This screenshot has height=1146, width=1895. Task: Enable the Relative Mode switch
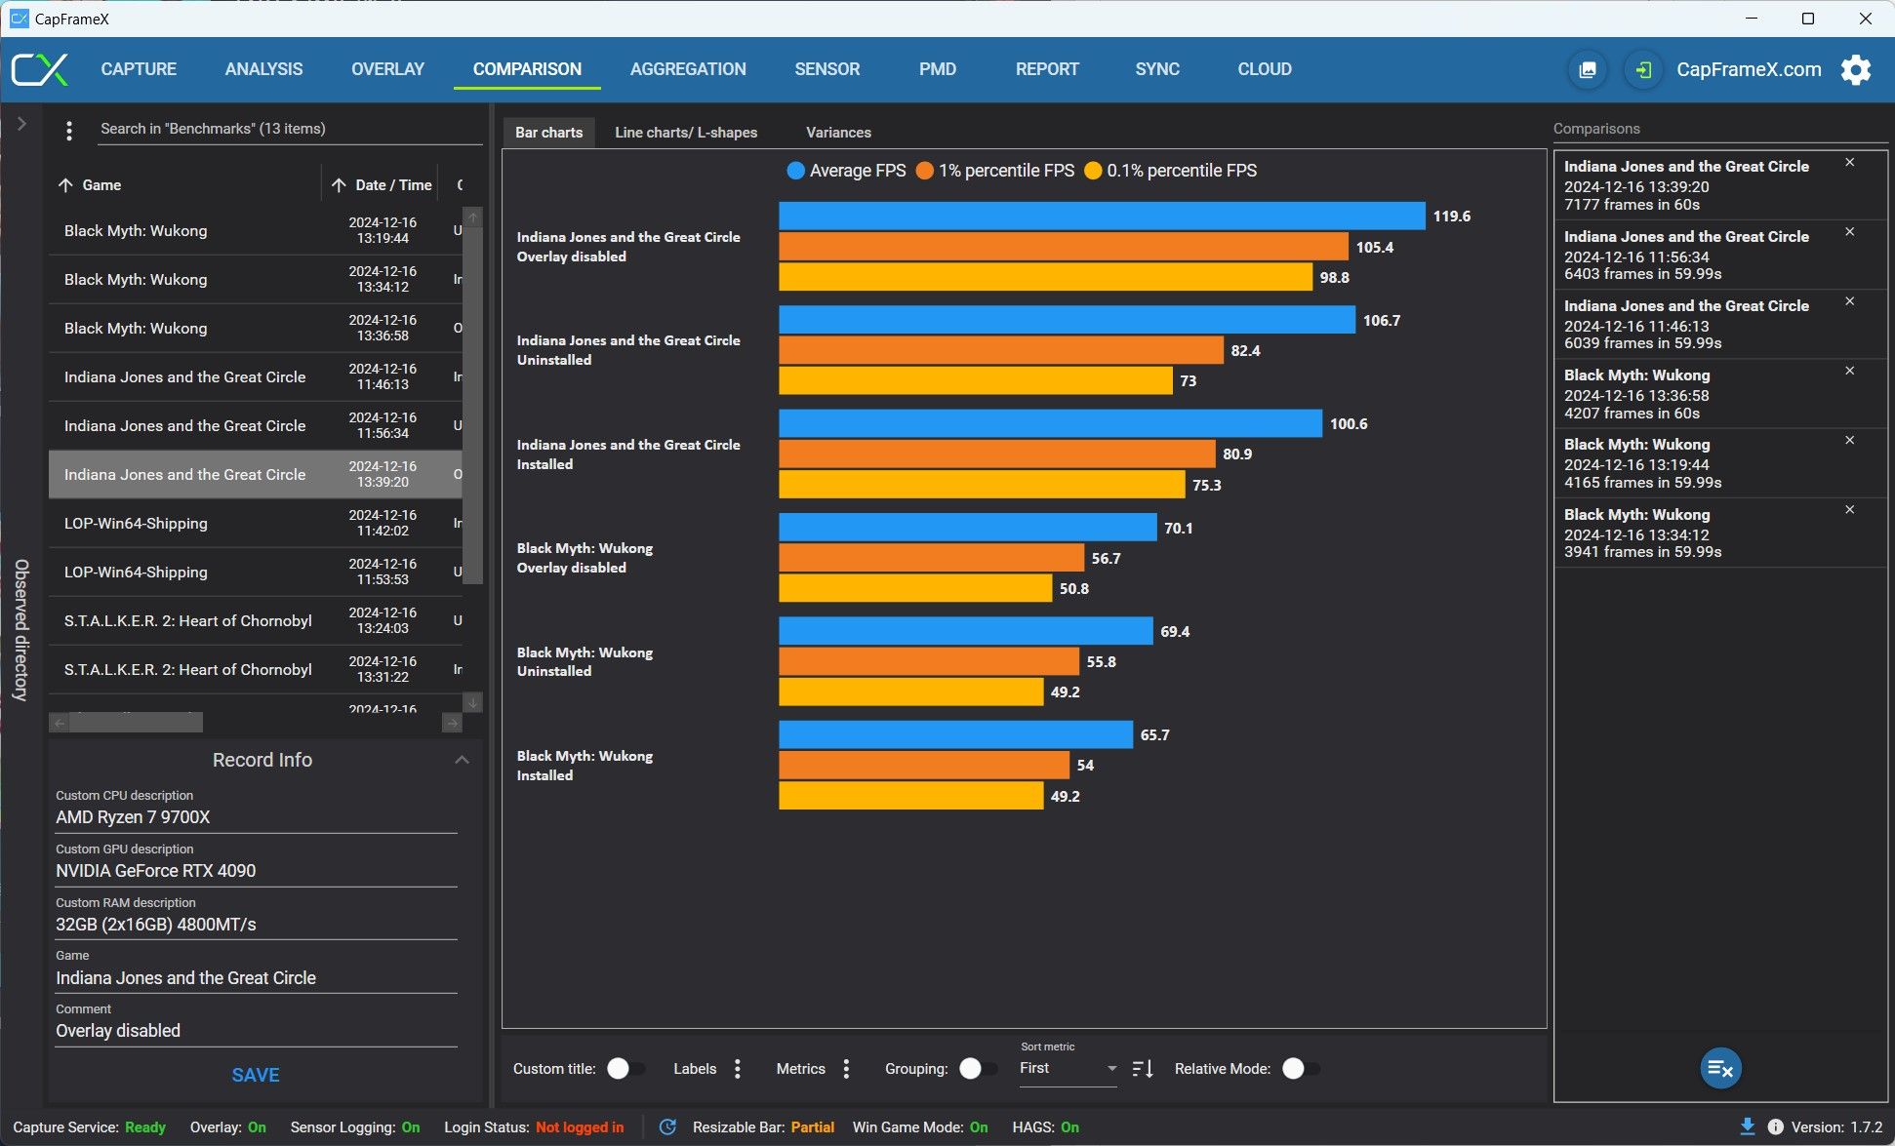click(x=1300, y=1069)
